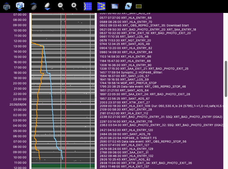Zoom out with the minus magnifier
Viewport: 228px width, 169px height.
(x=61, y=6)
